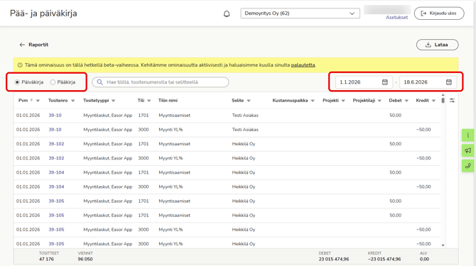Screen dimensions: 476x266
Task: Click the first Testi Asiakas cell
Action: click(245, 116)
